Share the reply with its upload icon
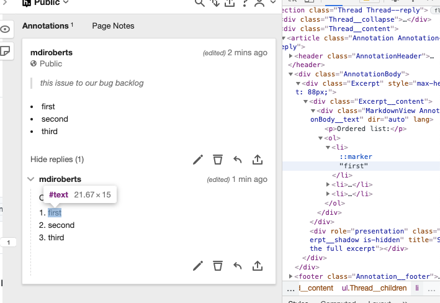 point(258,266)
